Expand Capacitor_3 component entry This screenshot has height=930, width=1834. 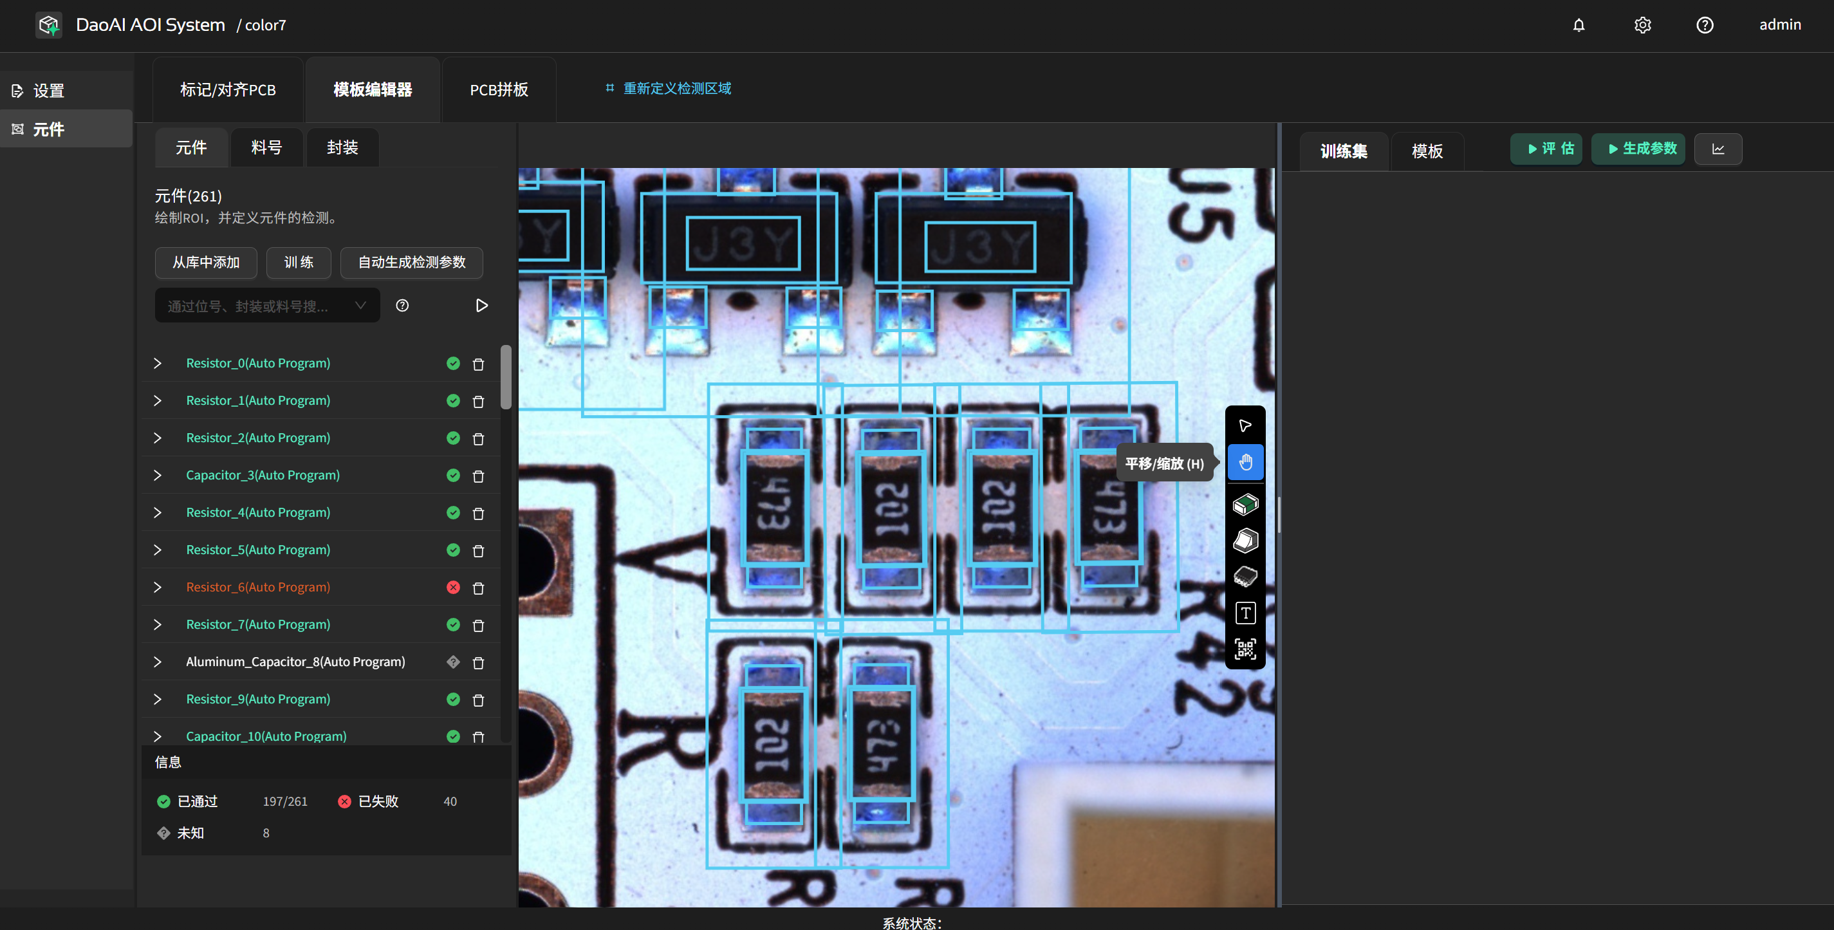(x=158, y=475)
